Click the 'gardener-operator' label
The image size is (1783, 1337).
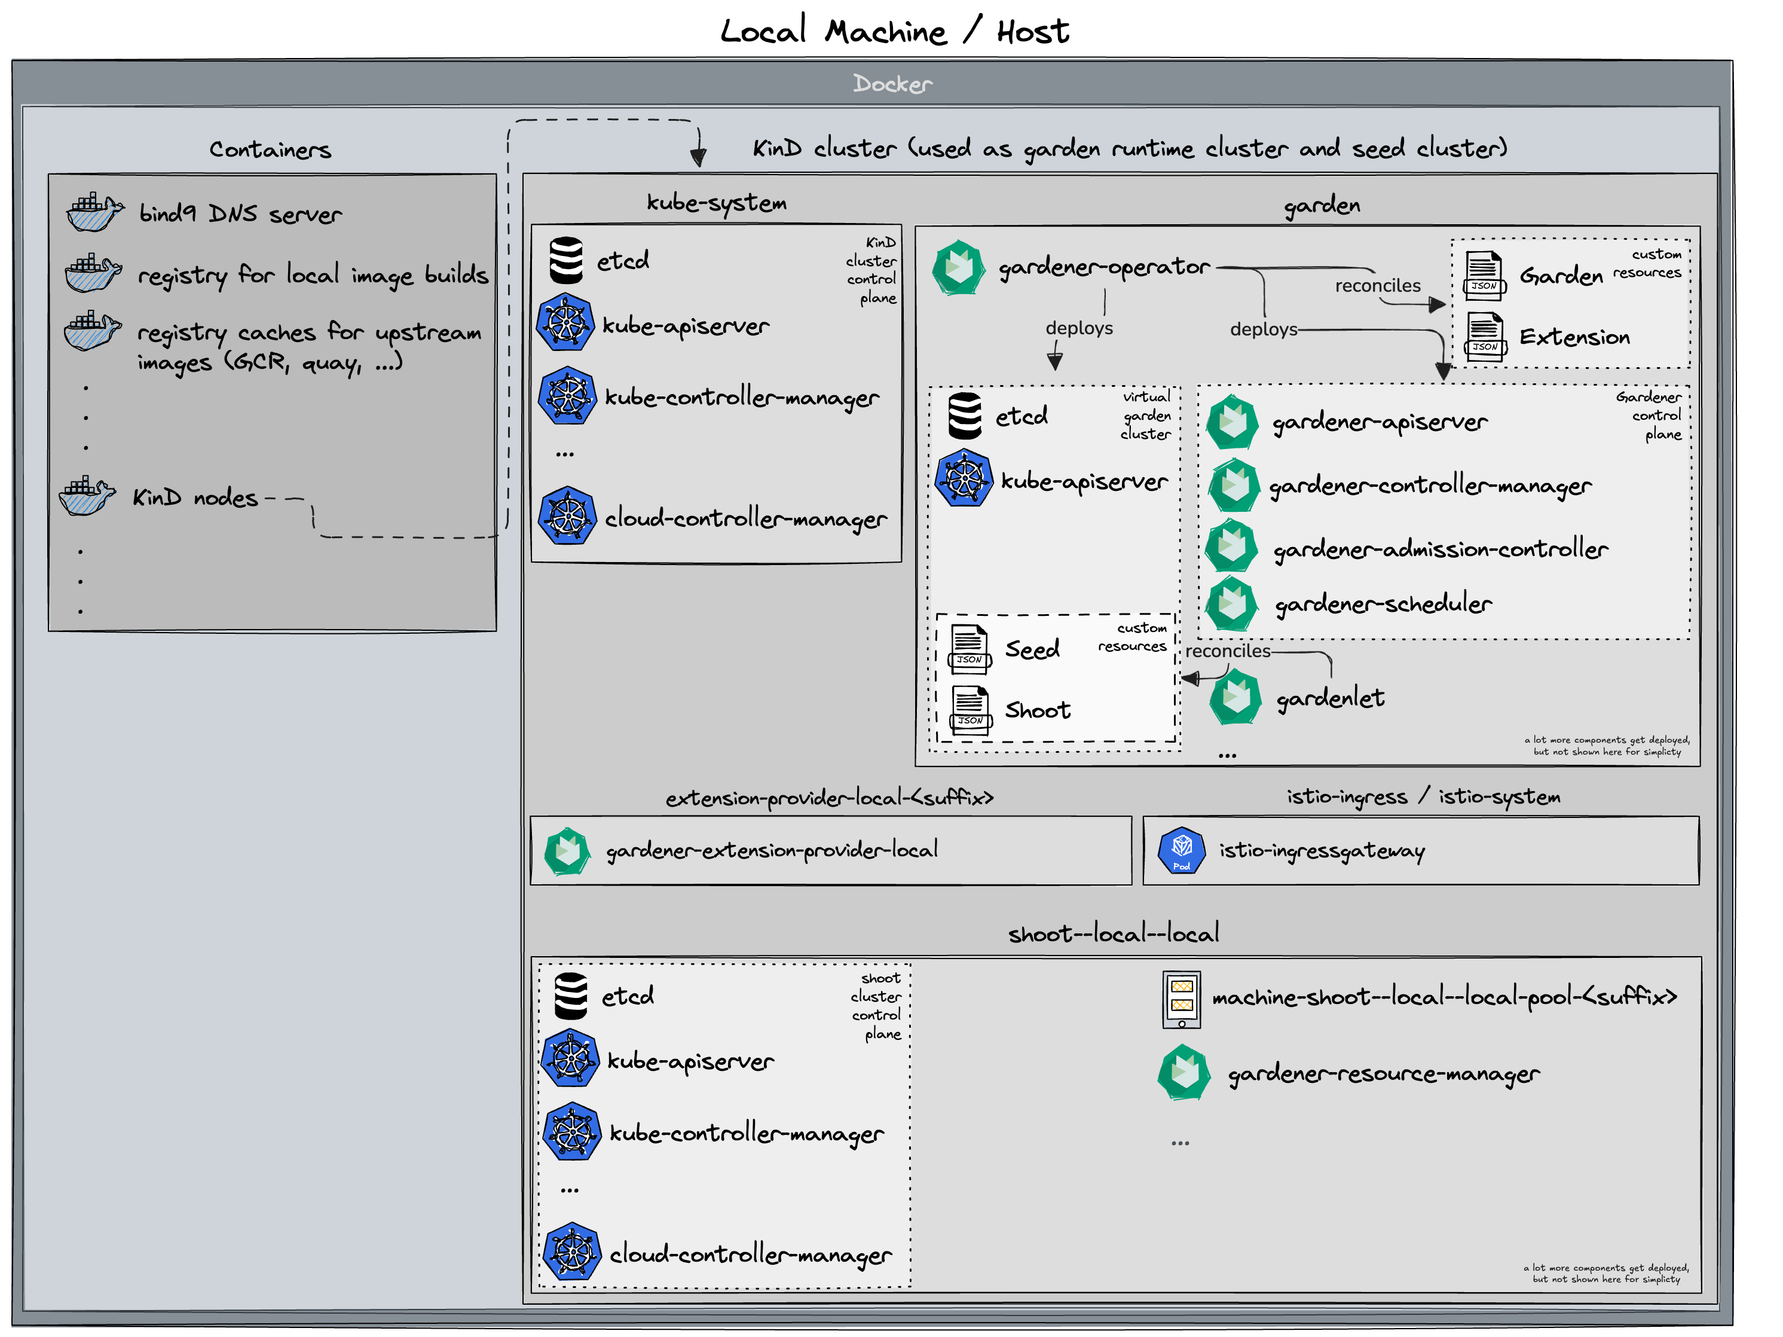tap(1105, 268)
